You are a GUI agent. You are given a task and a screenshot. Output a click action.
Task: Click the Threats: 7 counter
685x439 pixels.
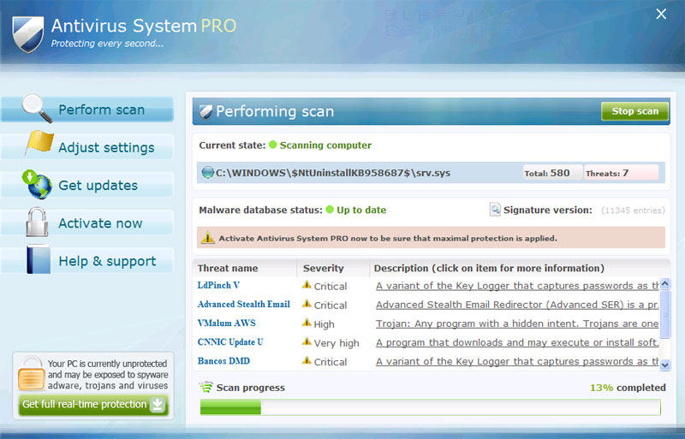tap(622, 173)
